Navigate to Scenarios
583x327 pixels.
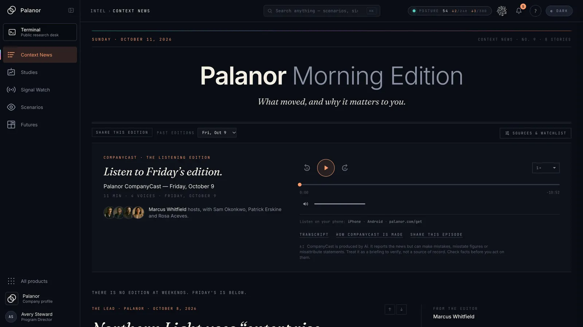click(40, 107)
